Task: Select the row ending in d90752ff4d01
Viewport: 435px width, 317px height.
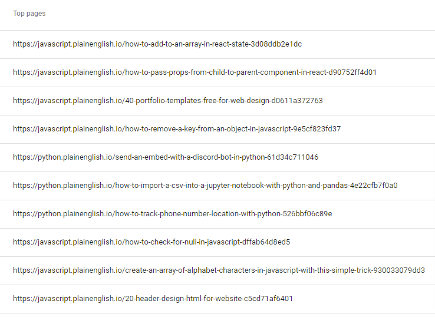Action: coord(218,72)
